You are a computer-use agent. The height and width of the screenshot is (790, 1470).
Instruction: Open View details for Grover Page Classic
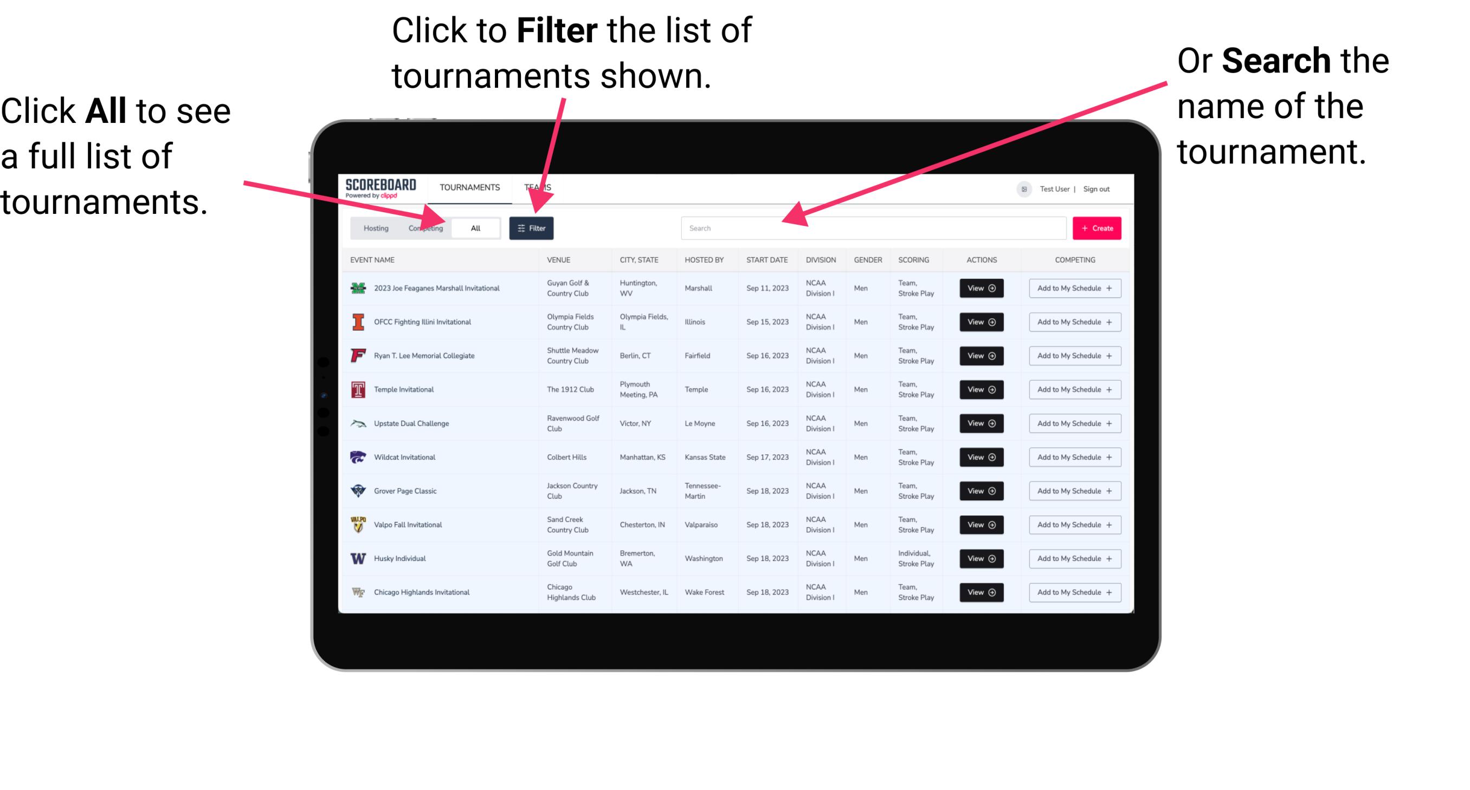pyautogui.click(x=981, y=491)
